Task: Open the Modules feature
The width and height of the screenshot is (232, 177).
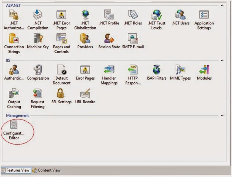Action: tap(204, 72)
